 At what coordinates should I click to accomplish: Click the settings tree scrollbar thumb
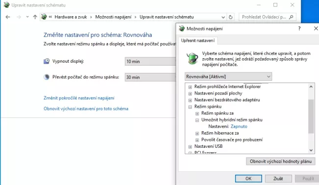[x=311, y=116]
